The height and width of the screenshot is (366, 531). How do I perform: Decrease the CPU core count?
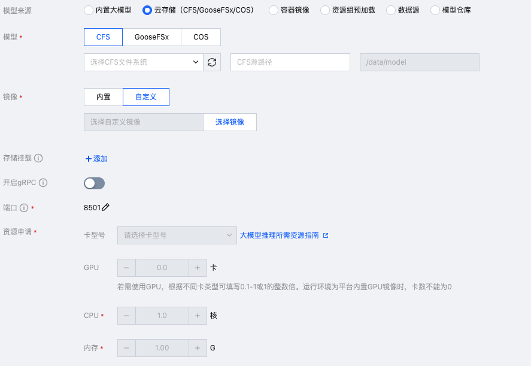(126, 316)
